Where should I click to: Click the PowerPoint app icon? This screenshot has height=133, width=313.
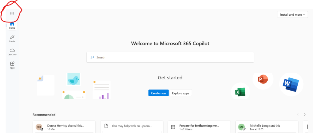(263, 79)
